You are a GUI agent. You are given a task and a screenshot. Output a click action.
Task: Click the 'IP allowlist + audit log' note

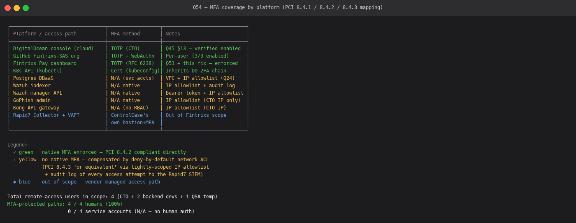tap(200, 86)
